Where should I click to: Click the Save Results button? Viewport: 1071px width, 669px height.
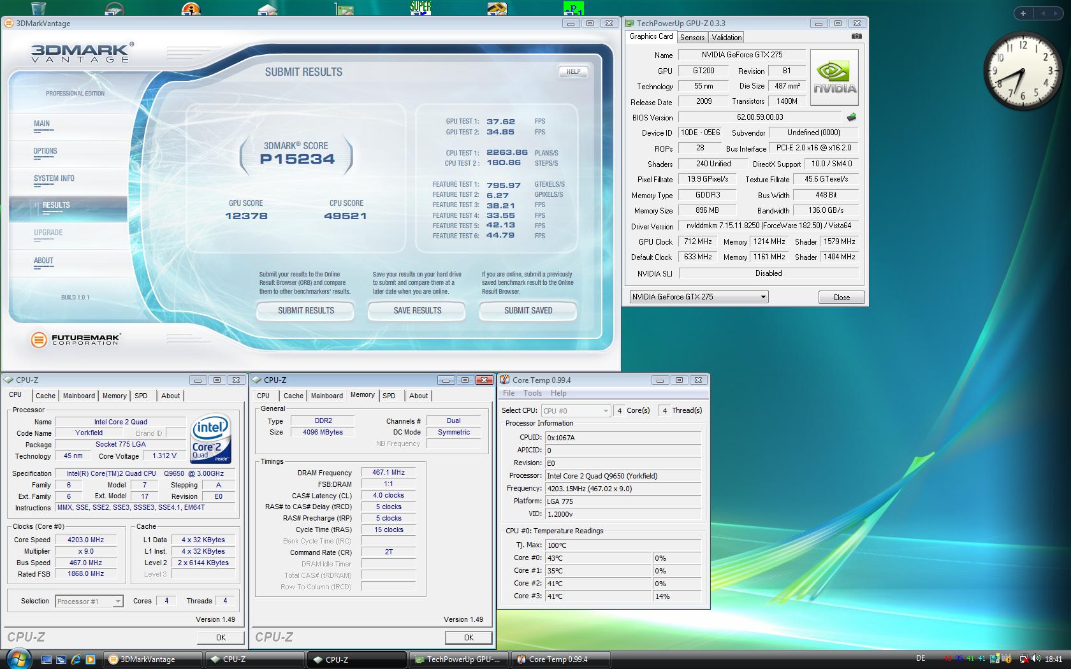(417, 310)
